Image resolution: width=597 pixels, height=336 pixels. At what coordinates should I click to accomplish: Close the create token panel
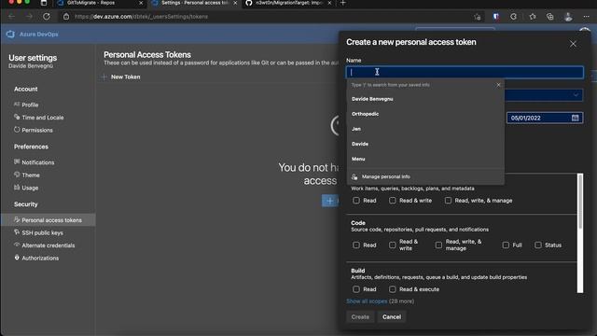[573, 44]
